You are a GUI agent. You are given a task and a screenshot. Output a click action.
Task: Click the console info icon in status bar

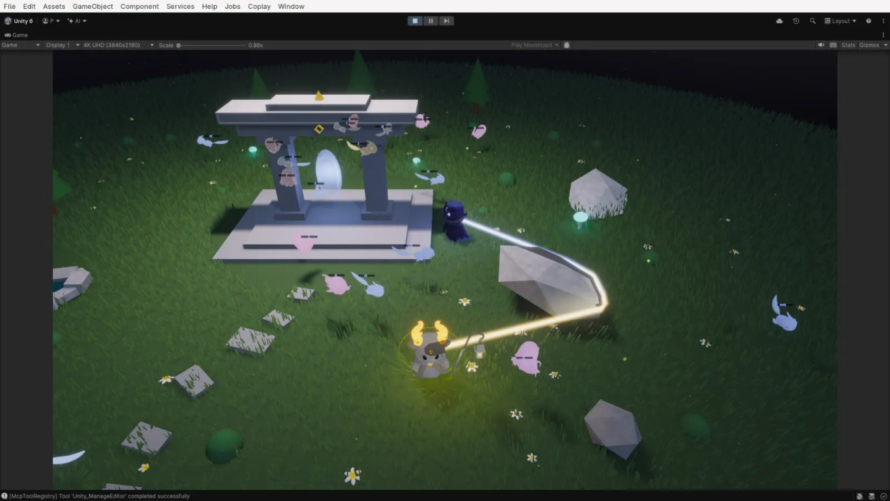[x=4, y=496]
